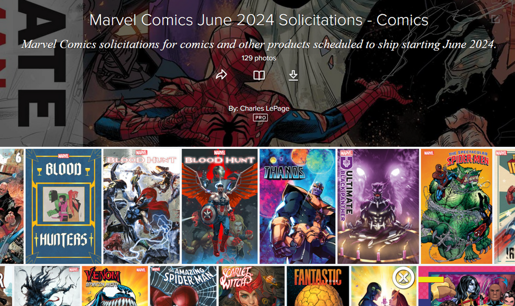The width and height of the screenshot is (515, 306).
Task: Click the share album arrow icon
Action: [222, 75]
